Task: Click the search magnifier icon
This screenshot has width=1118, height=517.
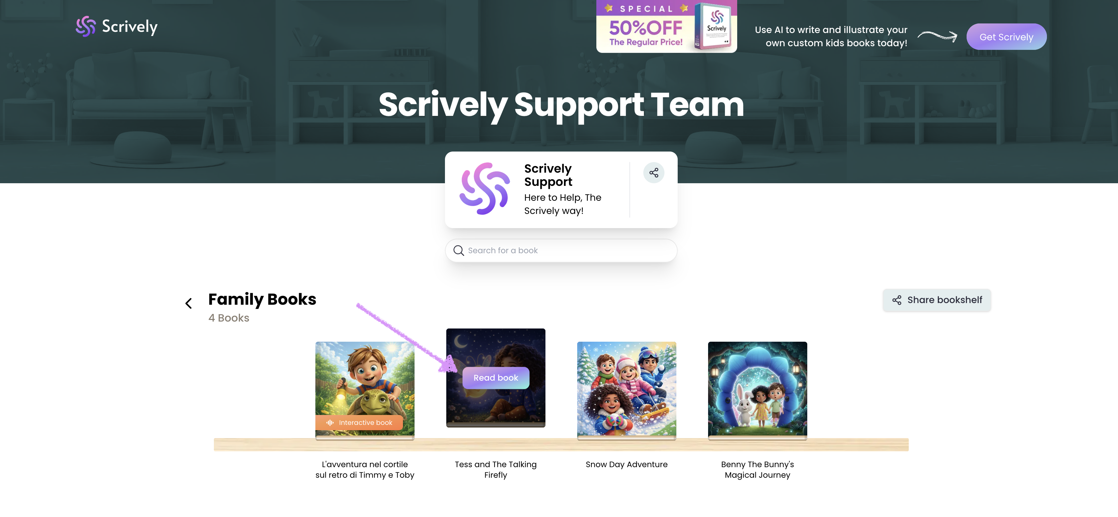Action: (x=458, y=251)
